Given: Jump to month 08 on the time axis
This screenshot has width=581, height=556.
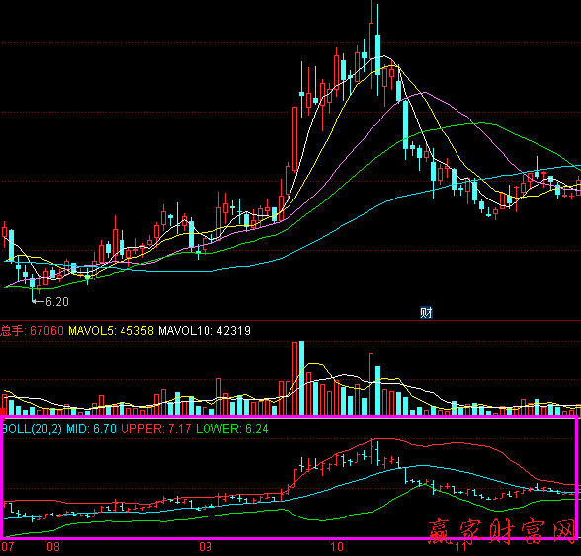Looking at the screenshot, I should pos(53,547).
